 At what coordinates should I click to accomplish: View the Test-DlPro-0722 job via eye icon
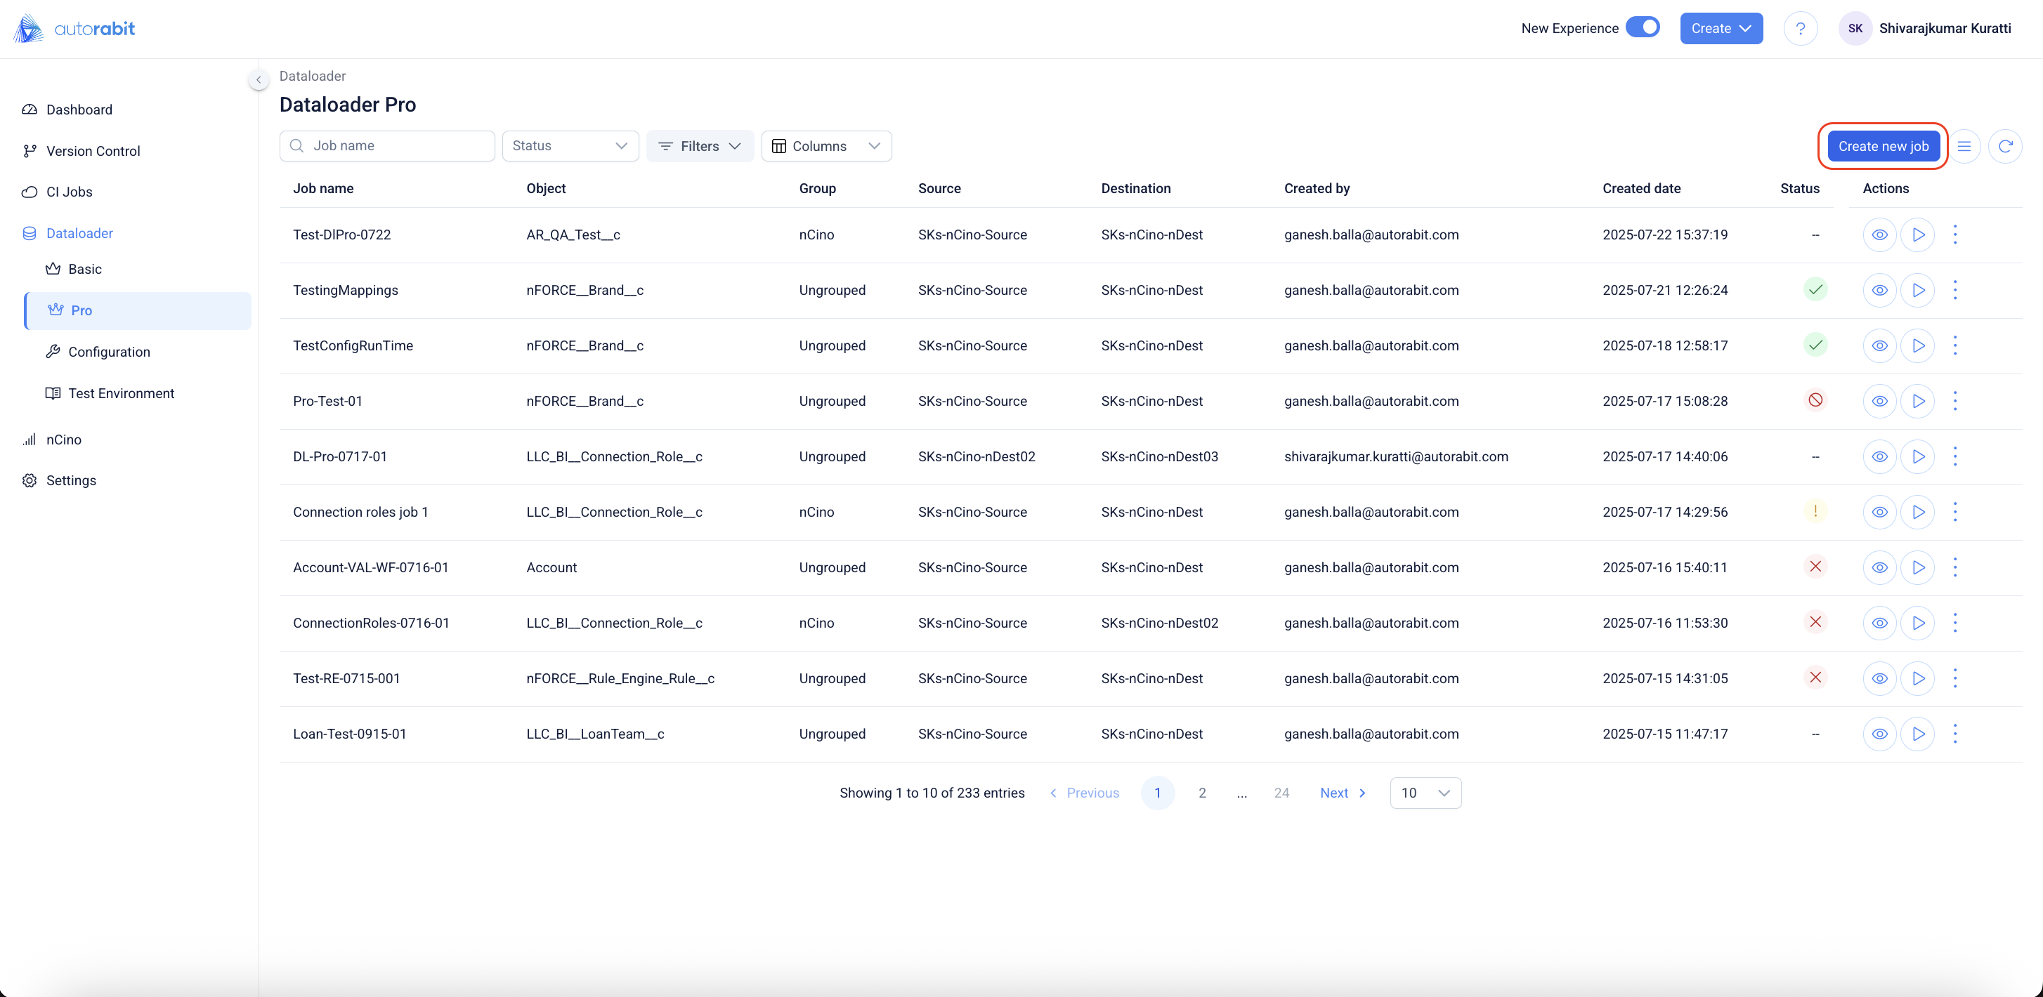click(1879, 235)
